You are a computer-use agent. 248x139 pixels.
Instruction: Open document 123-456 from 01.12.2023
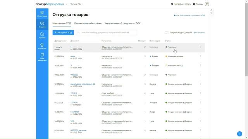74,103
